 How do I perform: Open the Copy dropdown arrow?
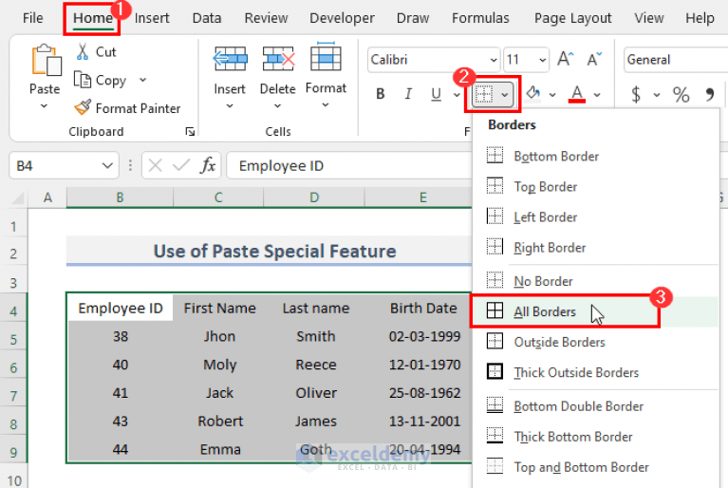(x=142, y=80)
